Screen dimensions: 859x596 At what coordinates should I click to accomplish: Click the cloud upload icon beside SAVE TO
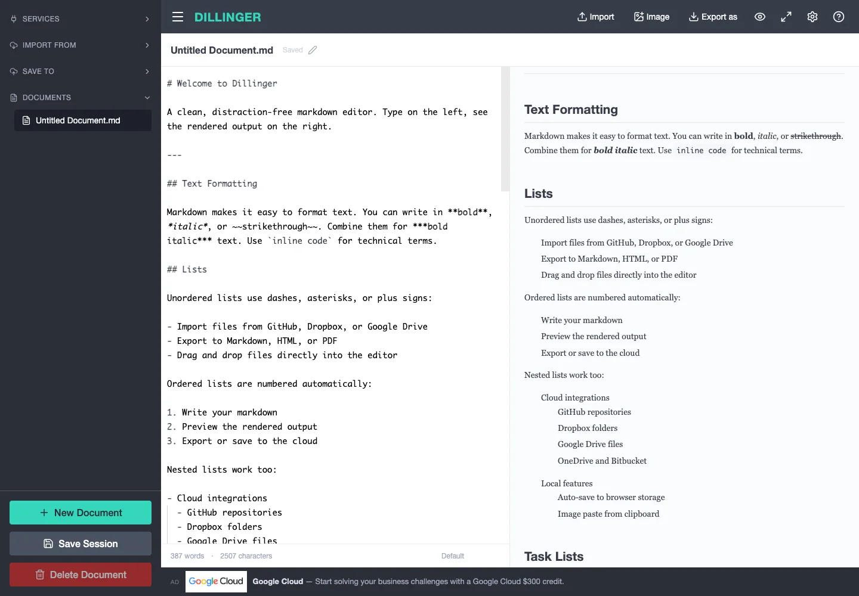[x=14, y=72]
